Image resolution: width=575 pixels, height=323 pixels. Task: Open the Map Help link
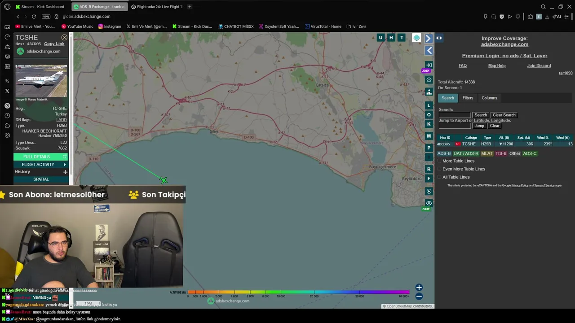pyautogui.click(x=497, y=66)
